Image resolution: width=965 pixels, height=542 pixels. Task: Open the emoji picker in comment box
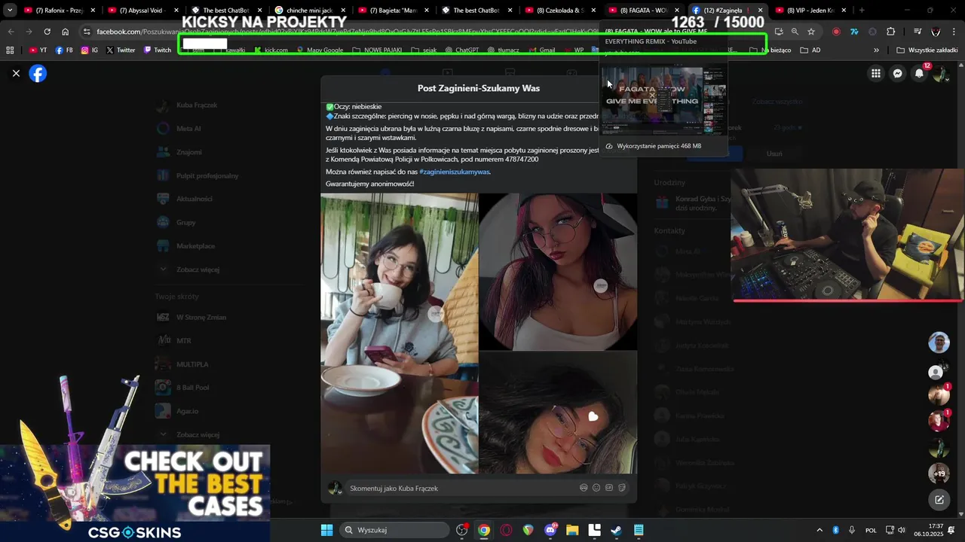596,488
